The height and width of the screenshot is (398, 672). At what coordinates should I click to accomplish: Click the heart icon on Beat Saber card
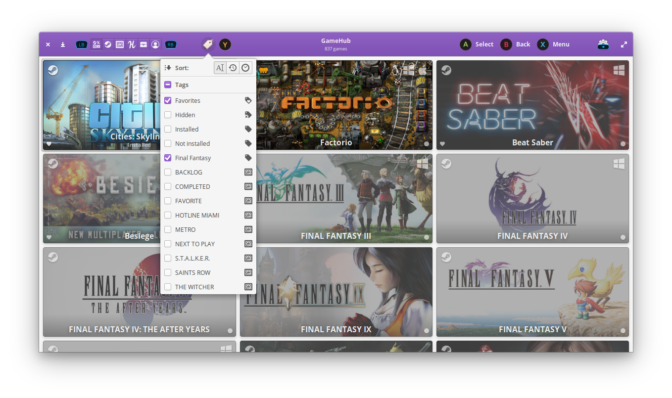442,144
